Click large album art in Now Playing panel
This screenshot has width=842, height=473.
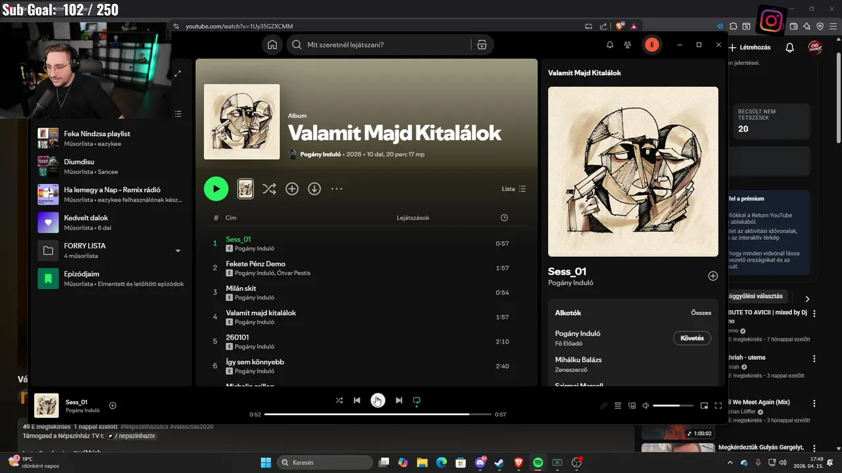click(633, 171)
